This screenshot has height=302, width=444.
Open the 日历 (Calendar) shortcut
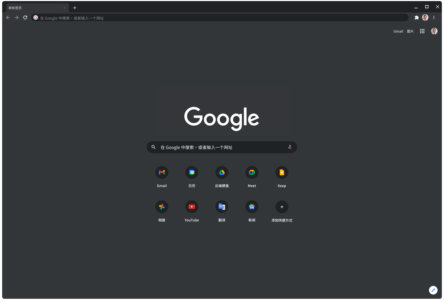pyautogui.click(x=192, y=172)
